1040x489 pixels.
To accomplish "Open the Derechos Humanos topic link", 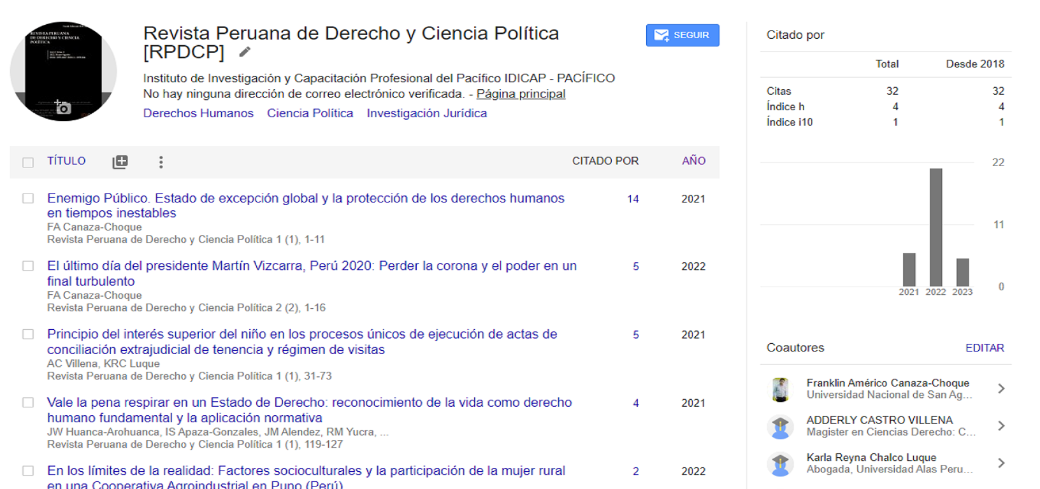I will click(198, 113).
